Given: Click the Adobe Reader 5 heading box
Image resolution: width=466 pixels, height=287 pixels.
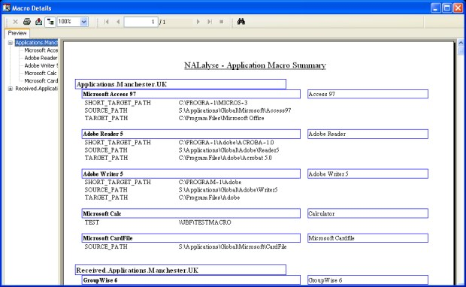Looking at the screenshot, I should [191, 134].
